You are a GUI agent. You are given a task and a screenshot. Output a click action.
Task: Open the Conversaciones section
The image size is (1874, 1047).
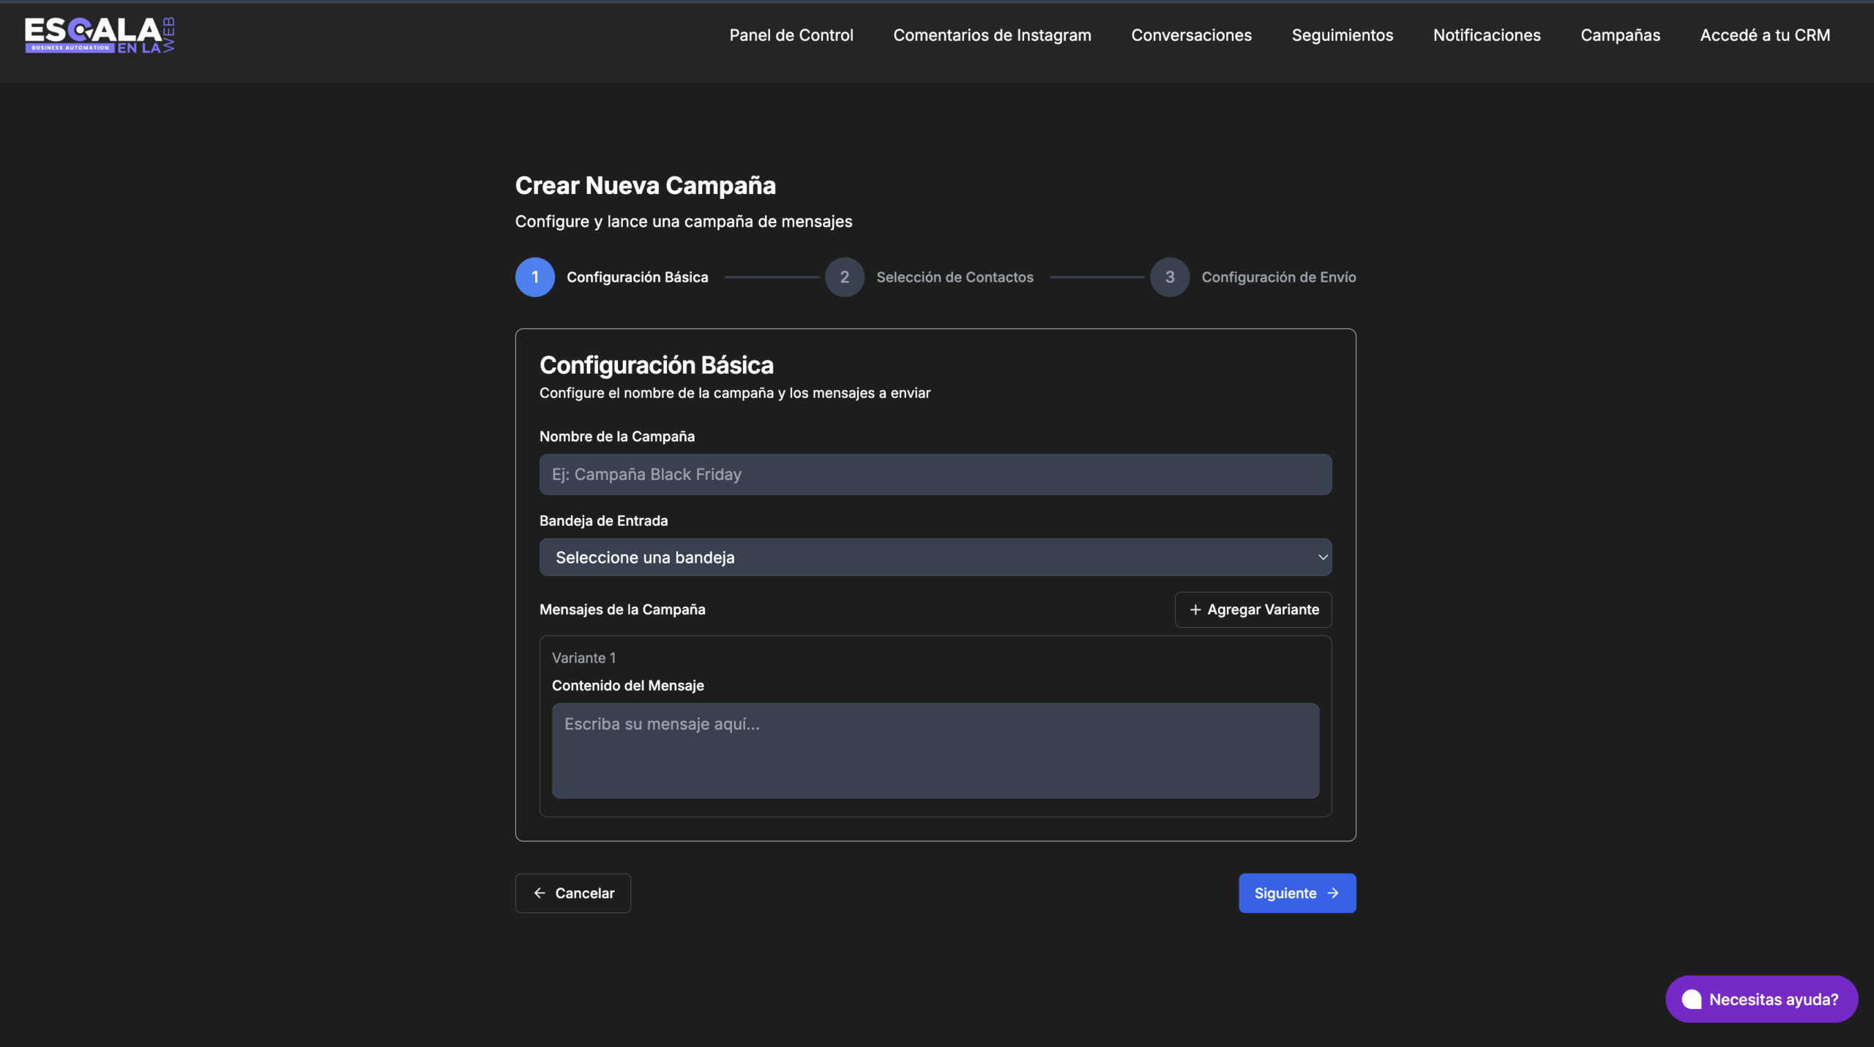[x=1191, y=35]
